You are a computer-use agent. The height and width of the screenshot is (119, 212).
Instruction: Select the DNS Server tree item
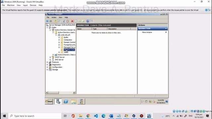click(59, 59)
